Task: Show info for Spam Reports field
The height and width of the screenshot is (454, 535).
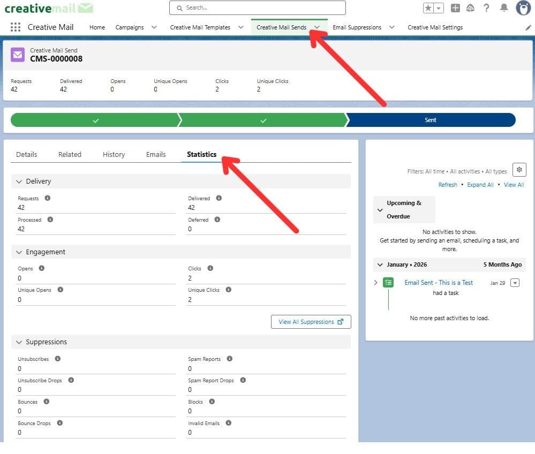Action: [x=230, y=359]
